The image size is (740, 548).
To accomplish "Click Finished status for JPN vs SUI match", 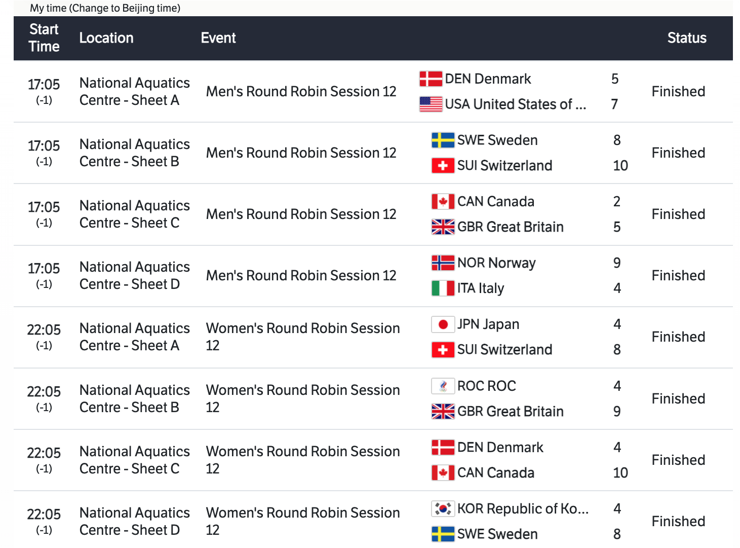I will pyautogui.click(x=678, y=337).
